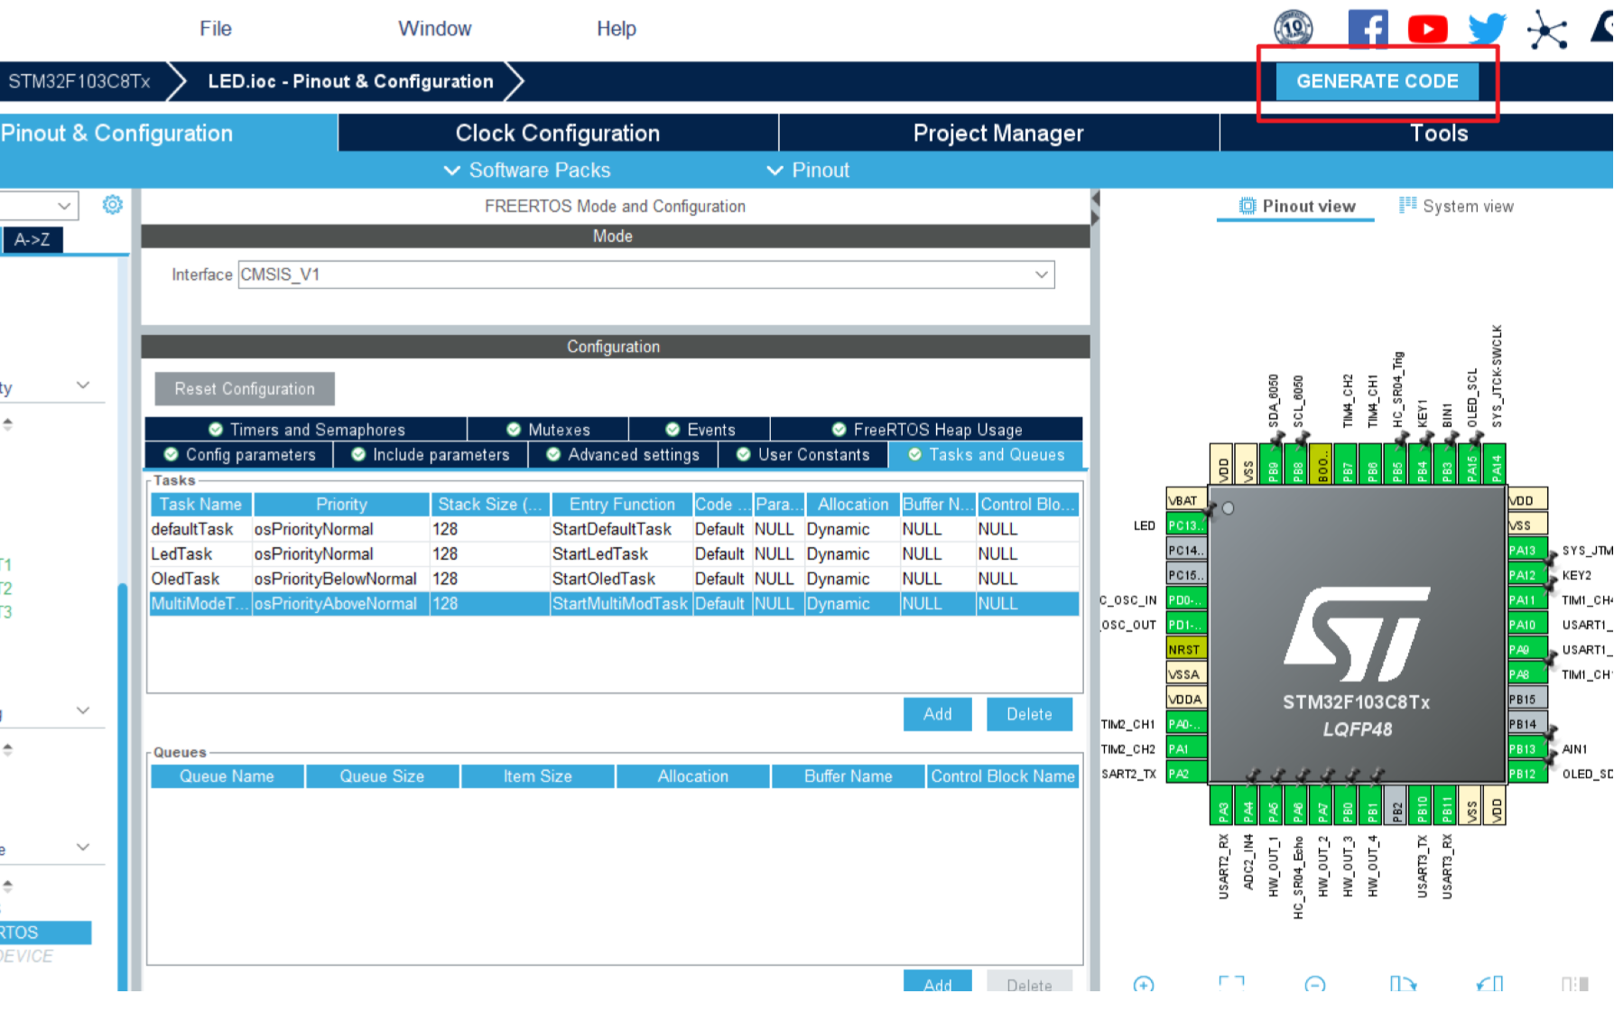Click the LED.ioc Pinout & Configuration breadcrumb
This screenshot has height=1012, width=1614.
[x=350, y=81]
